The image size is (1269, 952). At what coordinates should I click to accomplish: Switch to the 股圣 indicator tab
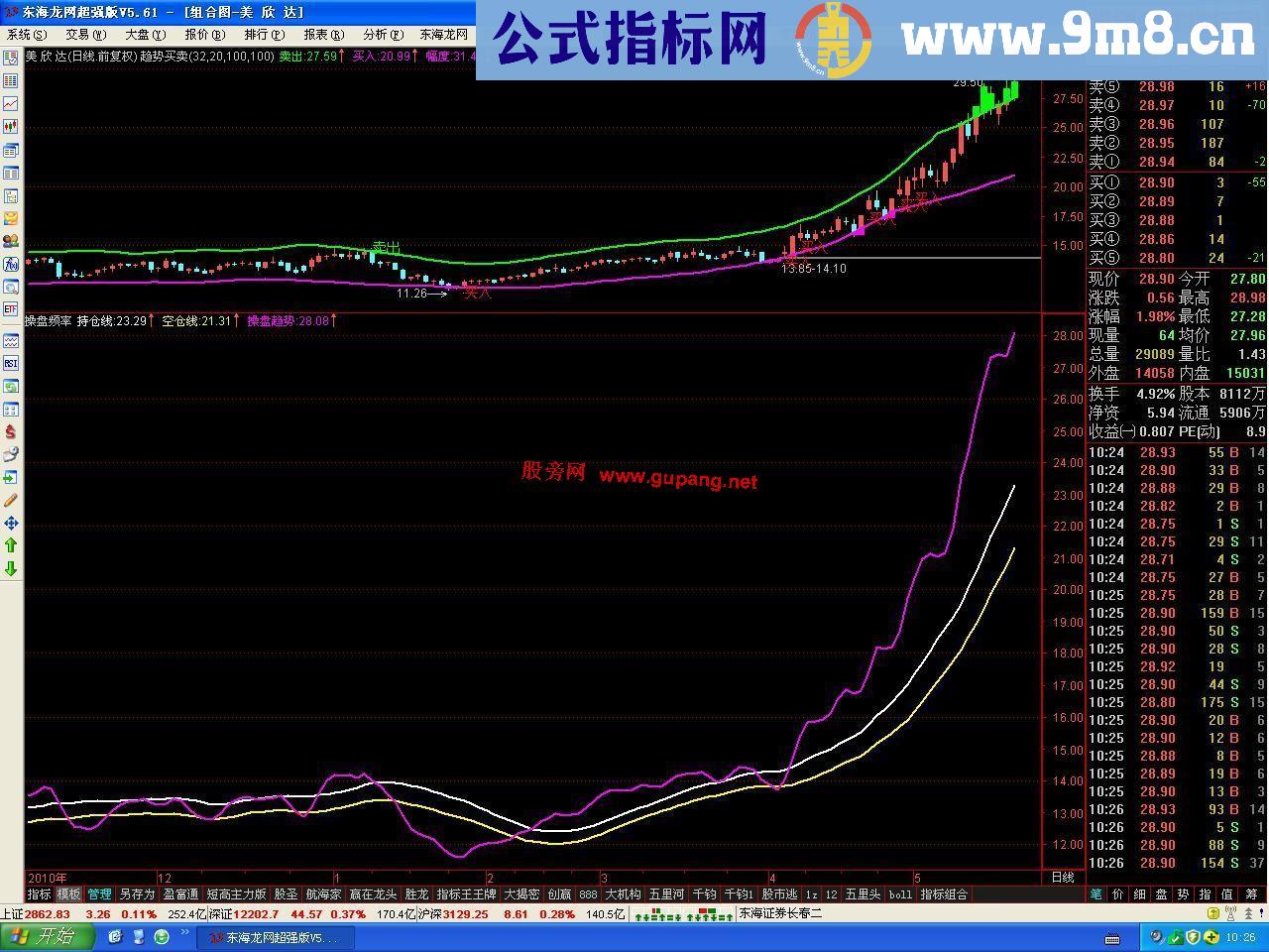(x=286, y=894)
